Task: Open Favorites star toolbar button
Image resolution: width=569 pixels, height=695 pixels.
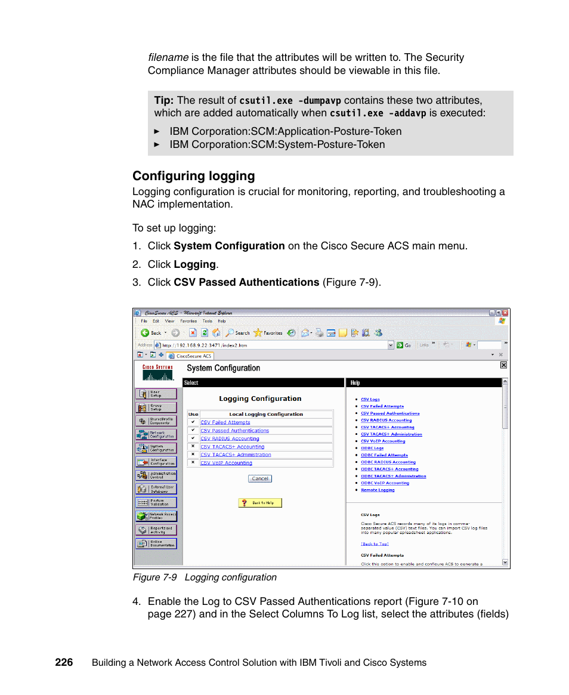Action: tap(268, 333)
